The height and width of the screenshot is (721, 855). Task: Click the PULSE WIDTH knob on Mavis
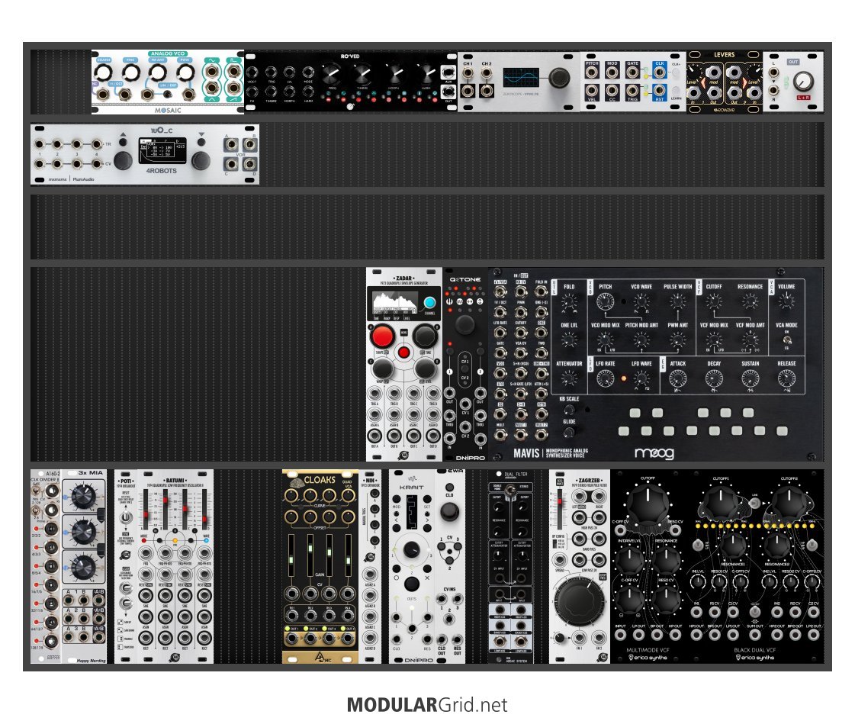tap(678, 301)
